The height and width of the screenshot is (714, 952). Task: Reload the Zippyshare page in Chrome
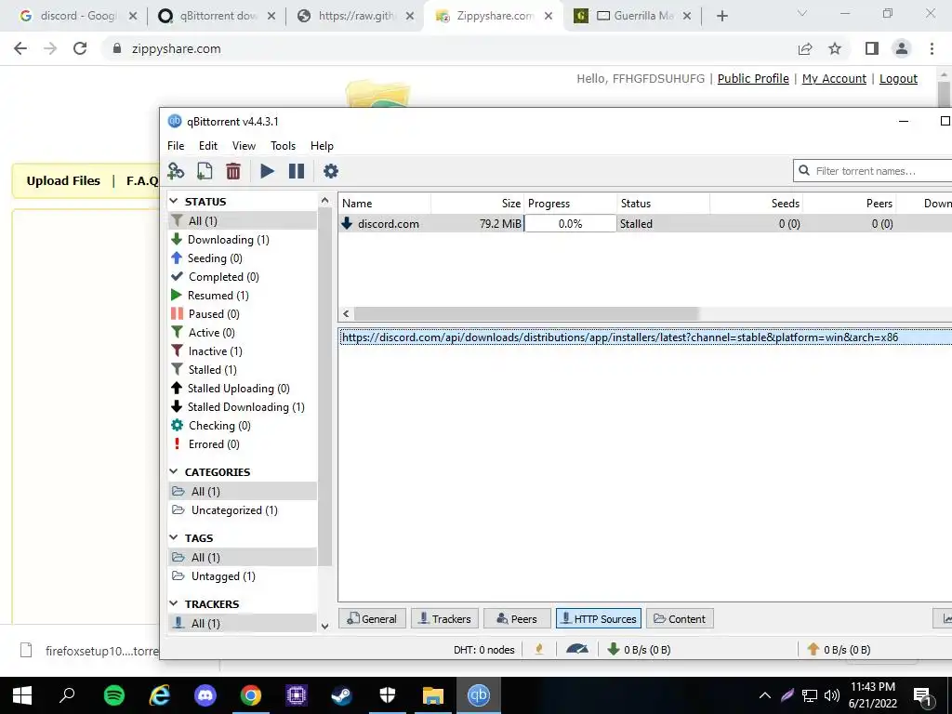pyautogui.click(x=80, y=48)
